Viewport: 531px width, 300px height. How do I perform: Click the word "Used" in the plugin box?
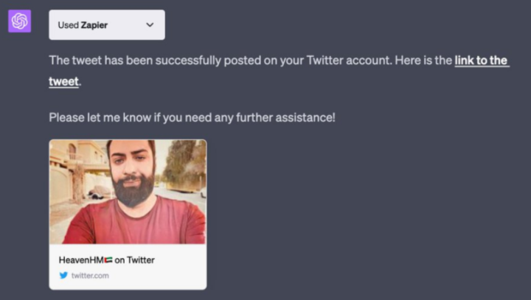click(68, 24)
